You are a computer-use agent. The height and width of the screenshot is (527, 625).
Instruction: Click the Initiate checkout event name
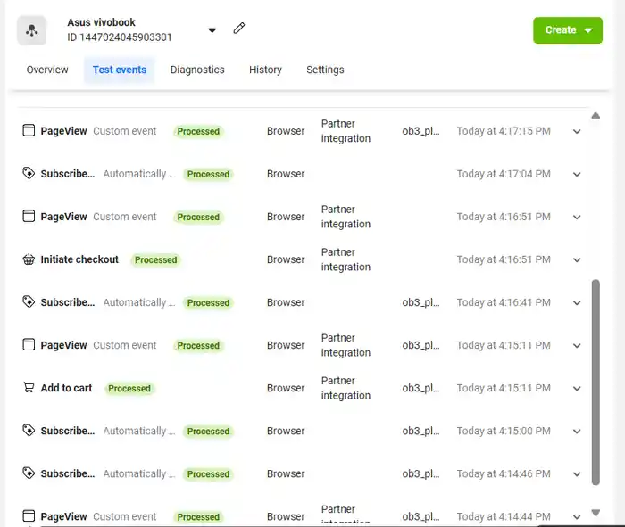[x=79, y=259]
